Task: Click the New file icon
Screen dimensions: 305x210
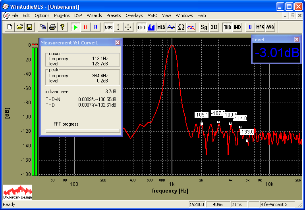Action: coord(9,27)
